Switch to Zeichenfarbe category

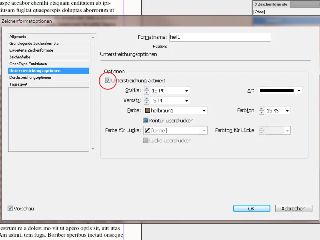tap(48, 57)
